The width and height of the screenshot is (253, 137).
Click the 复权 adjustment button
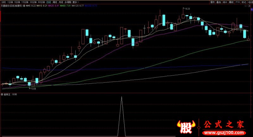(x=213, y=2)
